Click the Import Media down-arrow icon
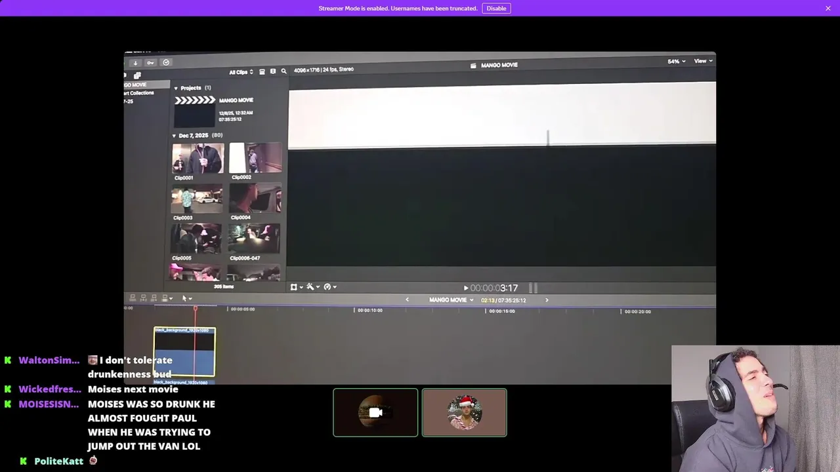 [135, 63]
